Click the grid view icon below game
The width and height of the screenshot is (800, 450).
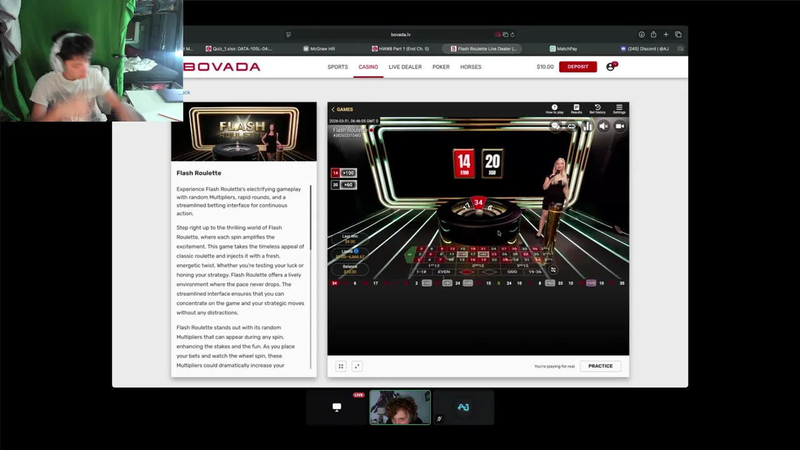341,366
